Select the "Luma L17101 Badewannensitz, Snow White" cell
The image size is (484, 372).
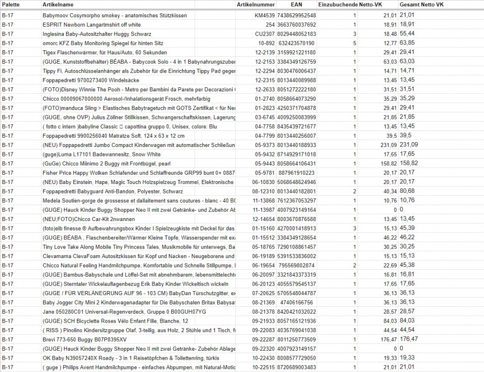point(102,154)
